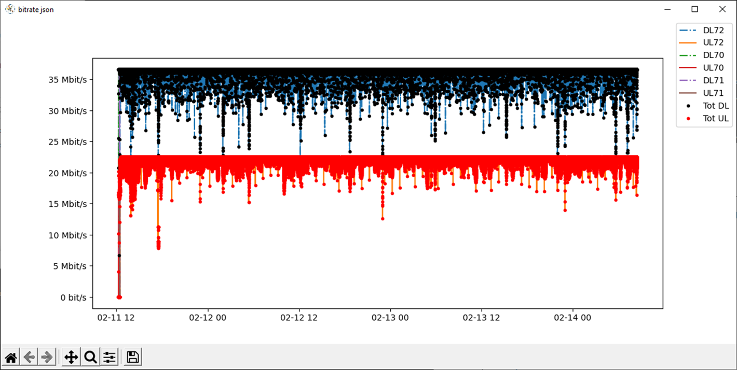
Task: Reset the plot with the Home icon
Action: point(11,357)
